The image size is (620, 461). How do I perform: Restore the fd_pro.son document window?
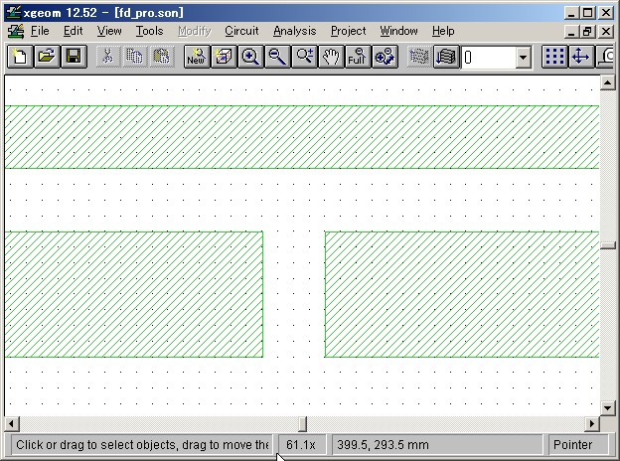tap(587, 31)
